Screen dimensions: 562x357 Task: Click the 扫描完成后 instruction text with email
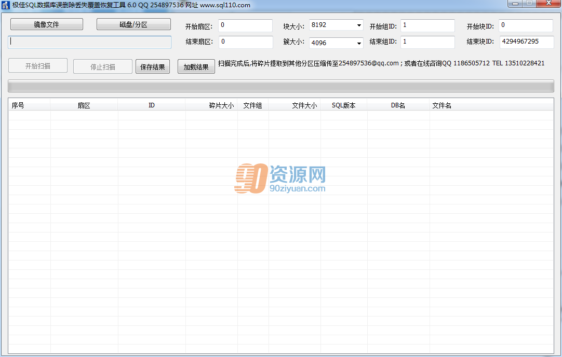pyautogui.click(x=381, y=63)
